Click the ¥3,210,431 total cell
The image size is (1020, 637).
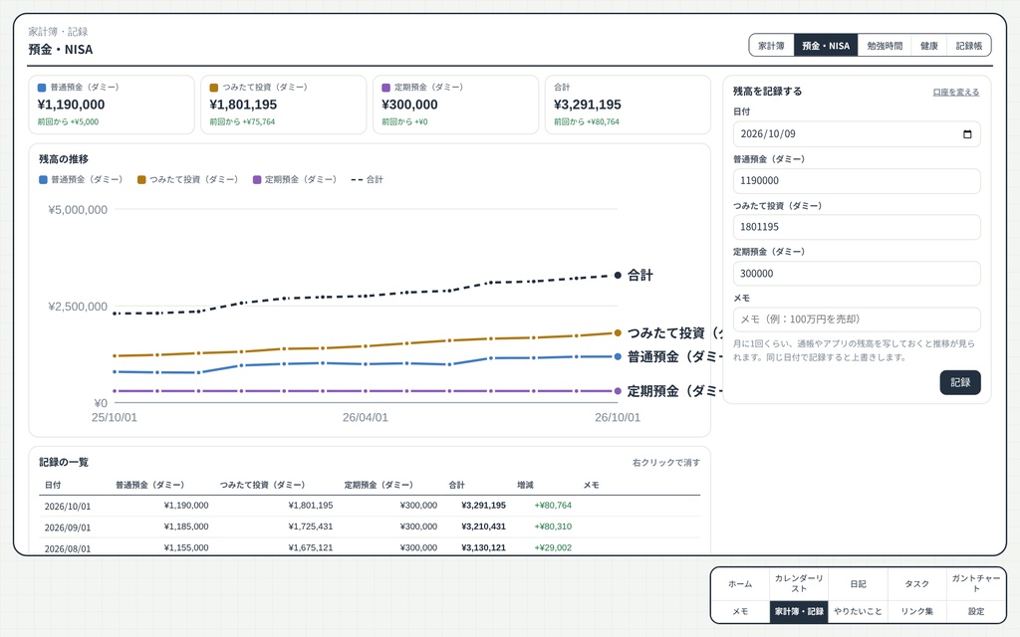tap(483, 527)
